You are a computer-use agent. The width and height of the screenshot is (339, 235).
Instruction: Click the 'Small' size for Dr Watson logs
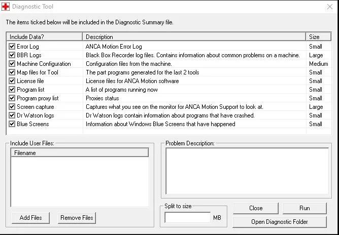pyautogui.click(x=316, y=115)
